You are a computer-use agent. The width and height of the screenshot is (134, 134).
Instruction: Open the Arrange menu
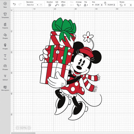[x=79, y=5]
